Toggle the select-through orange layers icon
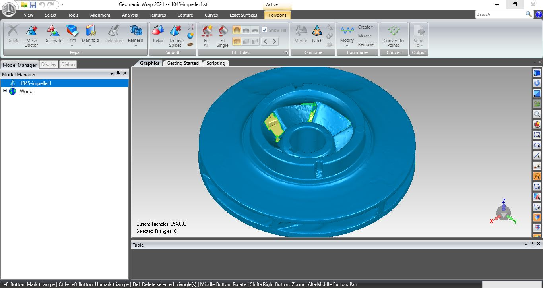Viewport: 543px width, 288px height. pyautogui.click(x=537, y=217)
